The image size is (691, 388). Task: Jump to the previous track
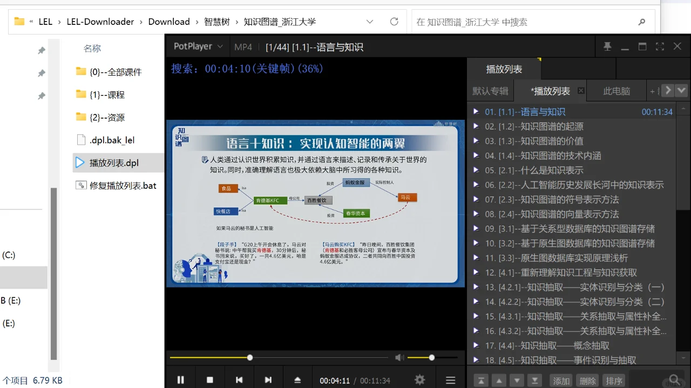pyautogui.click(x=239, y=380)
